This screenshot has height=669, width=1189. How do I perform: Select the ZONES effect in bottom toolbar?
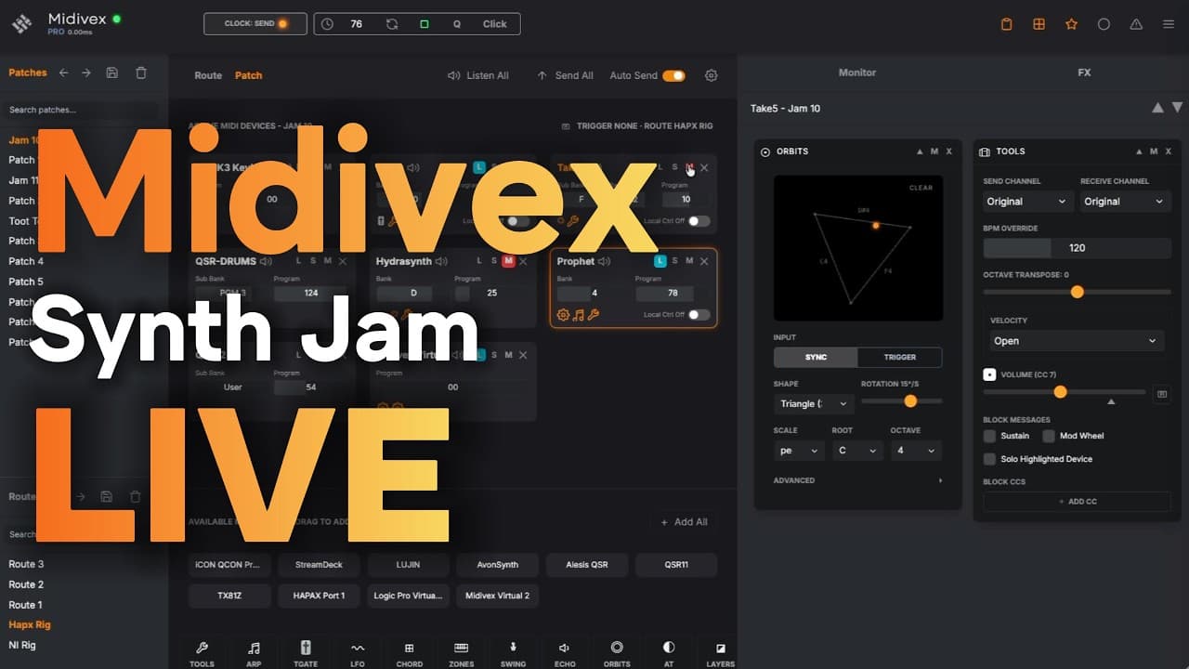[x=461, y=654]
